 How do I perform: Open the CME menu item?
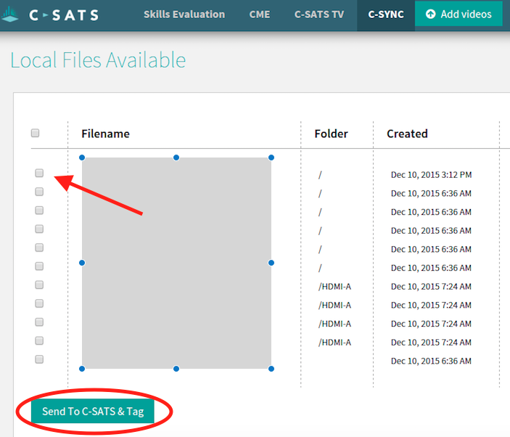(259, 15)
